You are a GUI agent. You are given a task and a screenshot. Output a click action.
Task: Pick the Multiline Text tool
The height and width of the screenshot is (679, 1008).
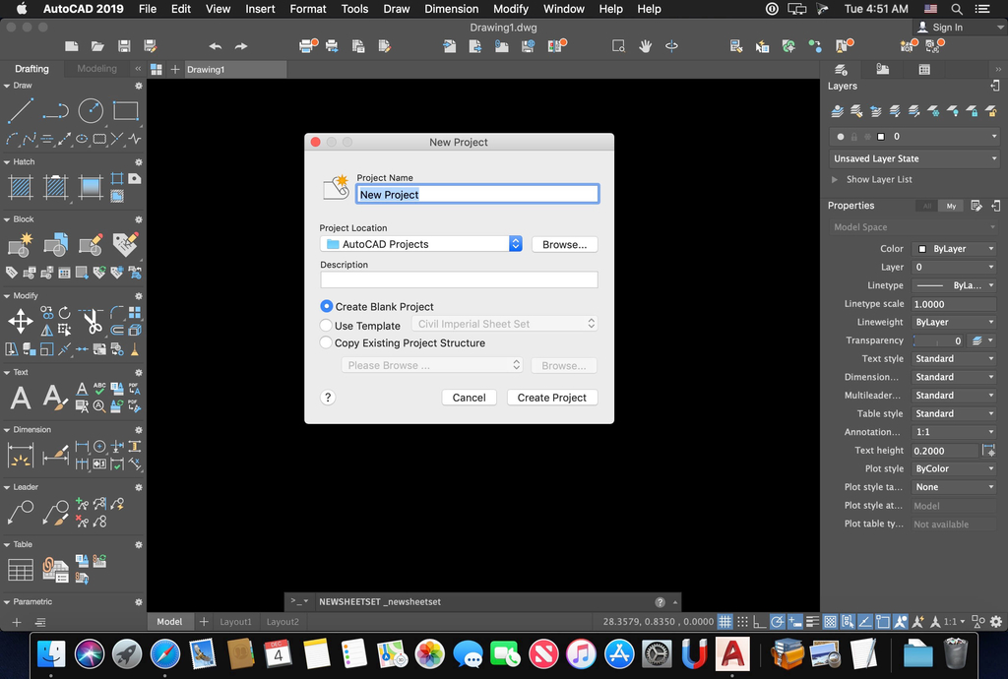click(21, 398)
